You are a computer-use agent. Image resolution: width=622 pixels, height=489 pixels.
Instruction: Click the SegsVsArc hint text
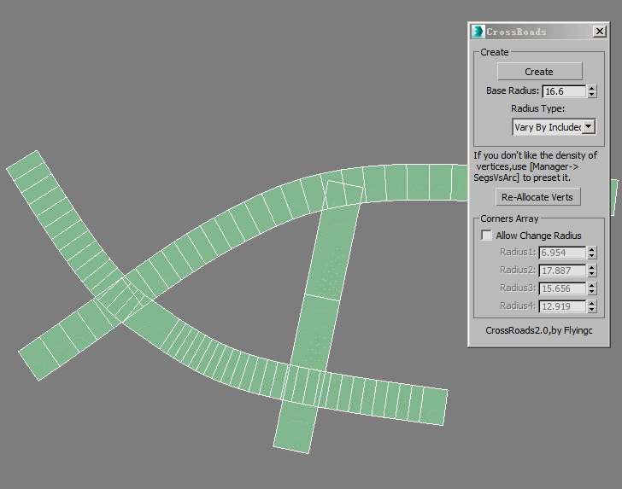coord(536,166)
